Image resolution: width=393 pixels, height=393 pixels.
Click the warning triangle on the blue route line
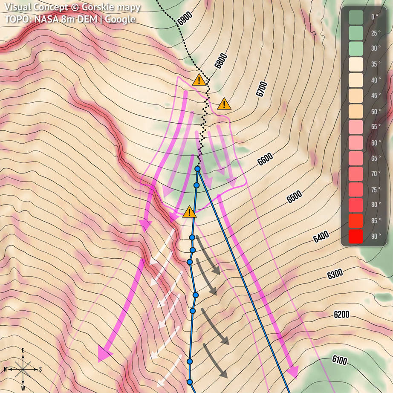(189, 212)
